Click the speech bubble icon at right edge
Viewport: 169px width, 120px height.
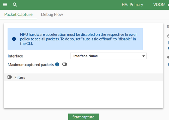[168, 58]
